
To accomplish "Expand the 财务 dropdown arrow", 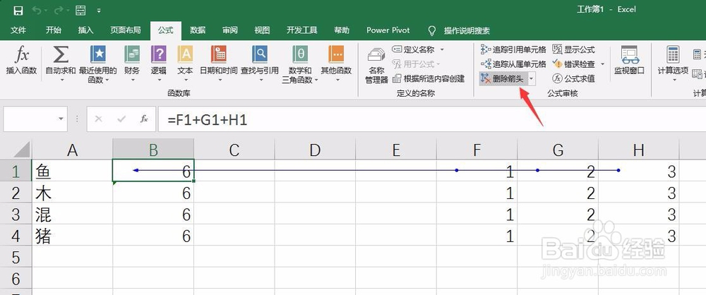I will (133, 80).
